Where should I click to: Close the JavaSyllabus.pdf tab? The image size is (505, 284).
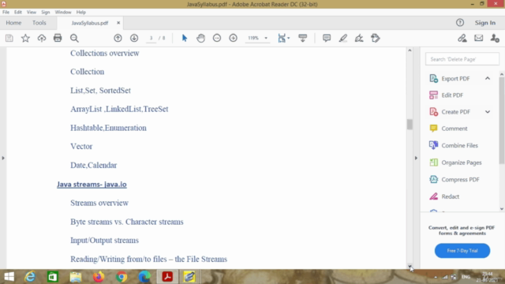[118, 23]
